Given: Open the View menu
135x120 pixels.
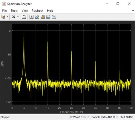Looking at the screenshot, I should click(x=25, y=11).
